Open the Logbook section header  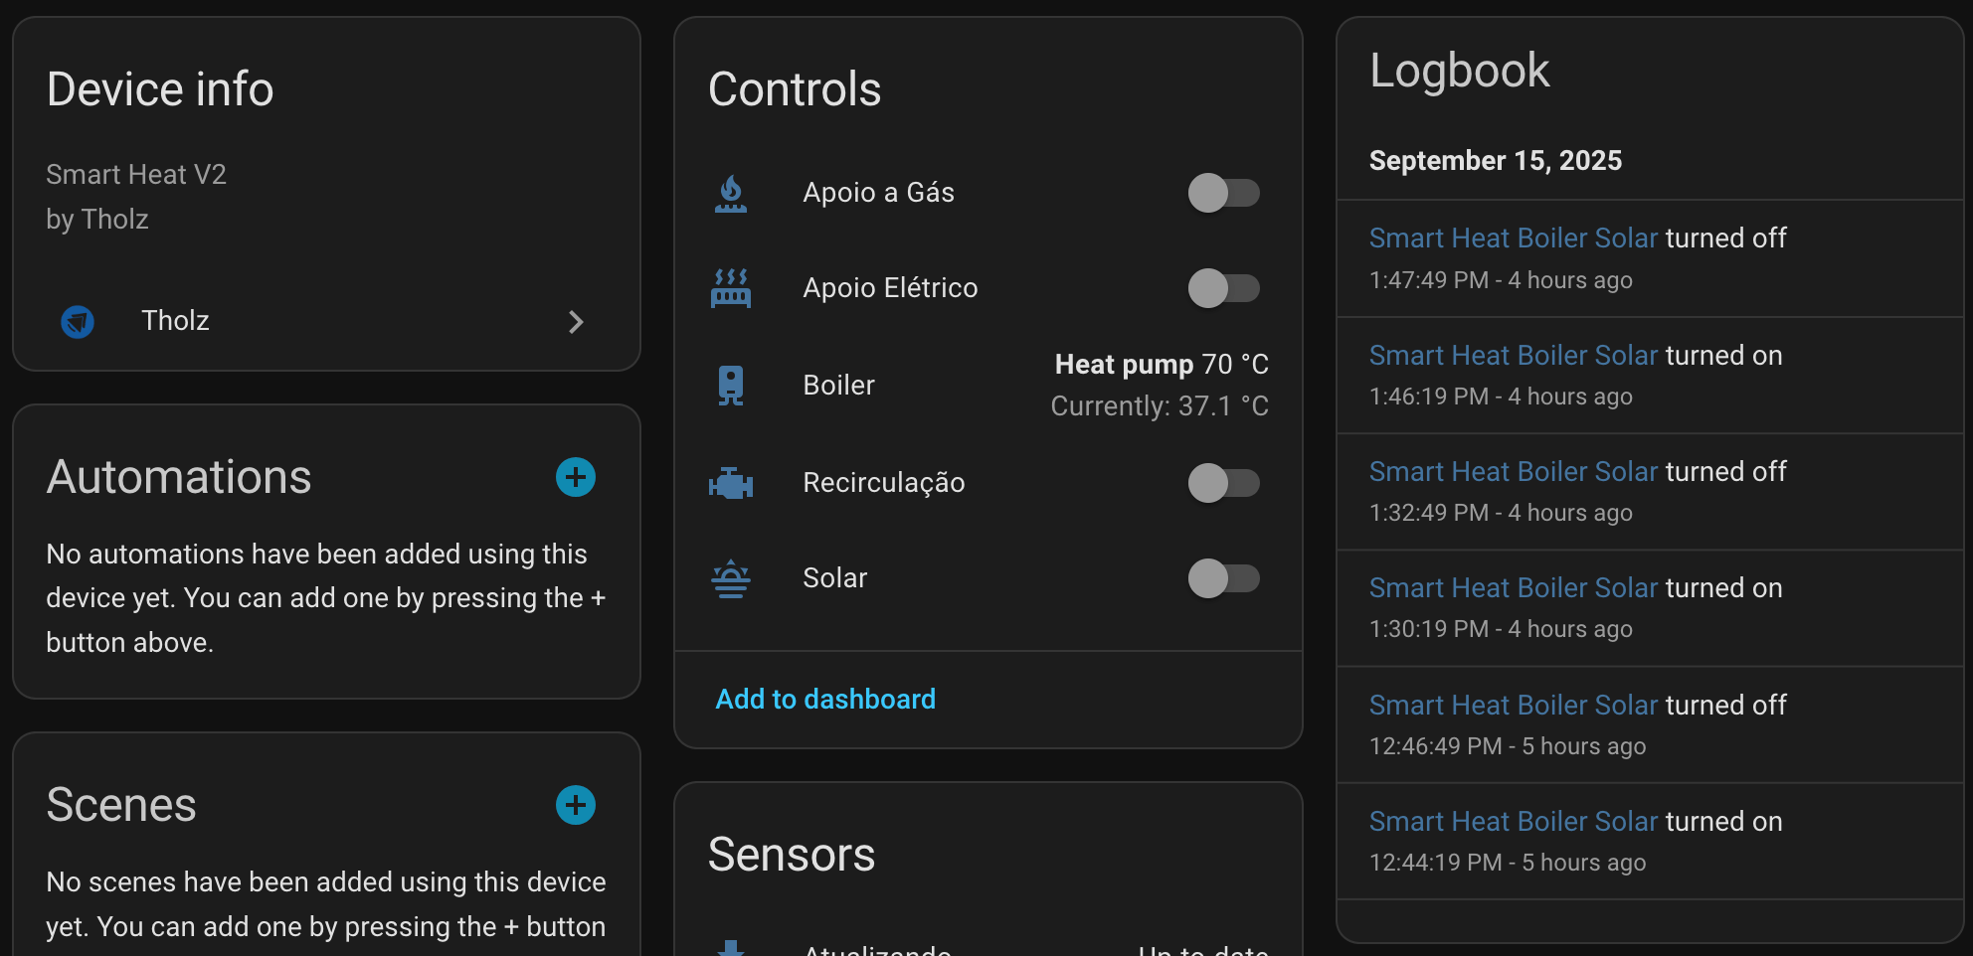tap(1460, 70)
